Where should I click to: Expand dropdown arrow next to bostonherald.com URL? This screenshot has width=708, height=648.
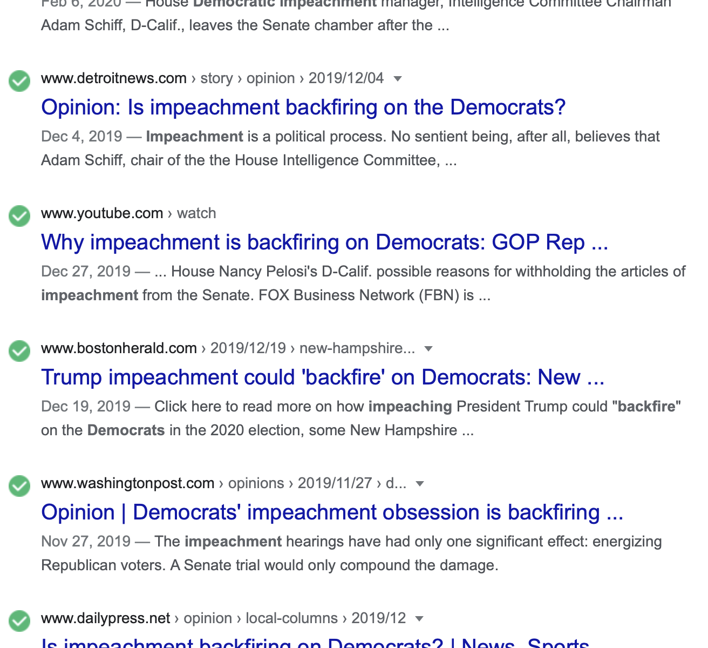[x=428, y=349]
